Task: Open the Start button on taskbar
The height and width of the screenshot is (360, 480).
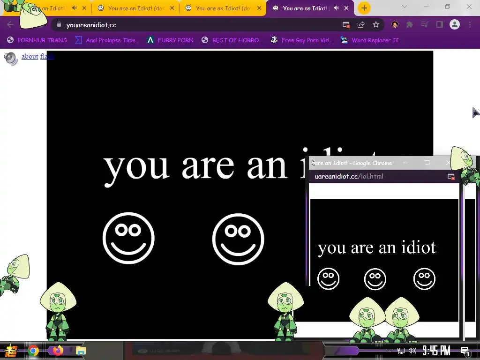Action: pos(11,351)
